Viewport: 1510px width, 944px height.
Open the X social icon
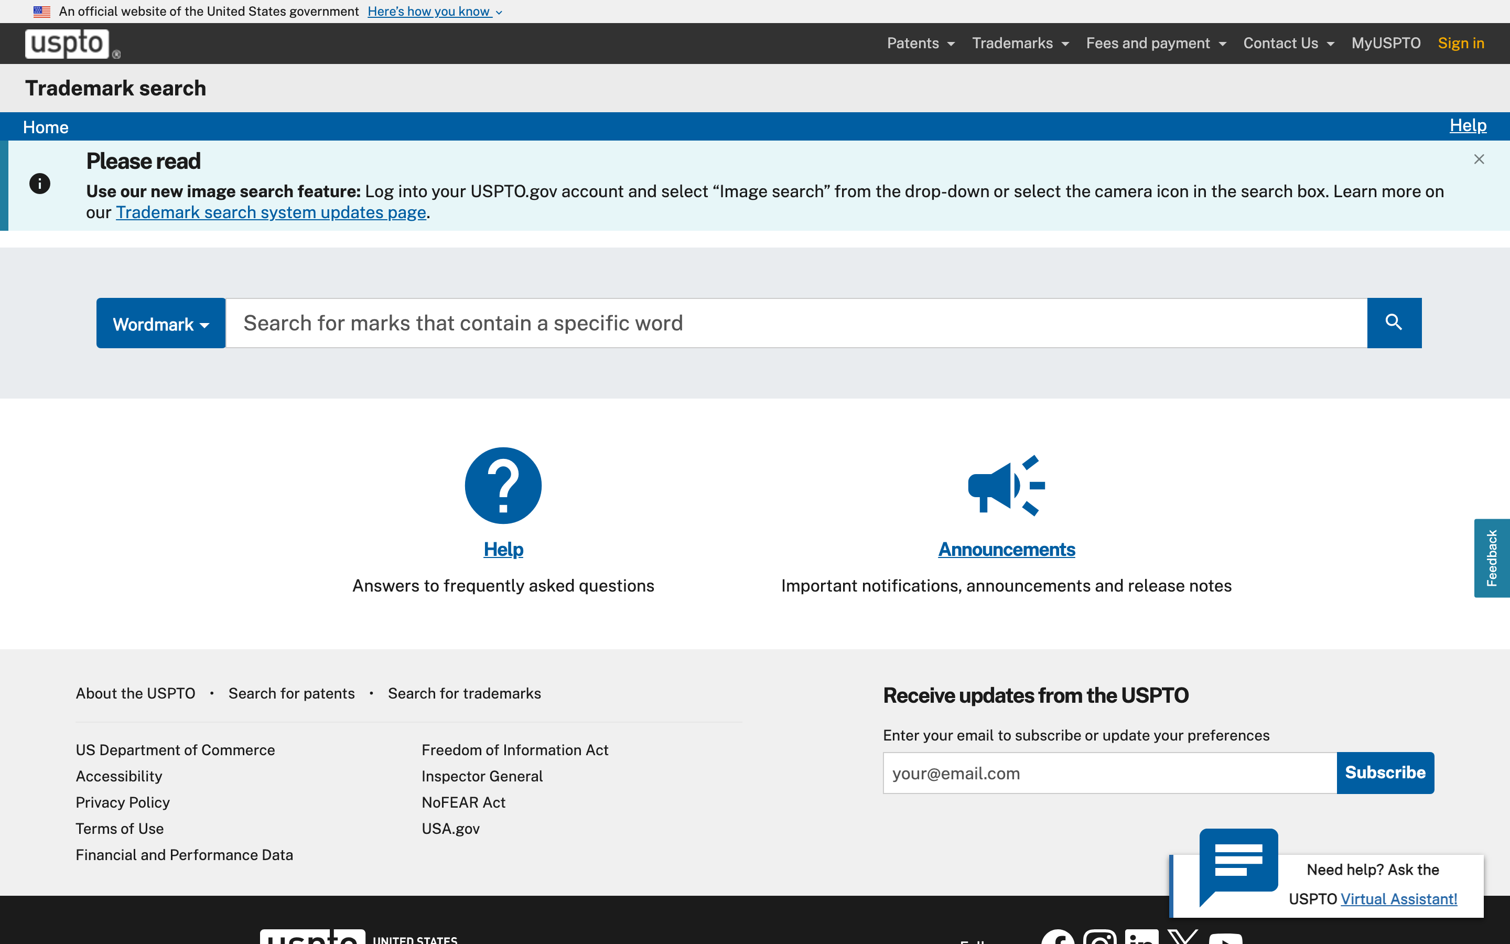pyautogui.click(x=1183, y=937)
